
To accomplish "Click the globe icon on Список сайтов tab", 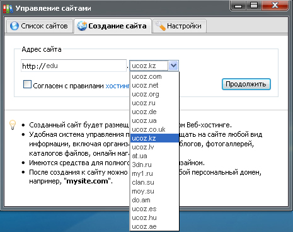I will [14, 26].
